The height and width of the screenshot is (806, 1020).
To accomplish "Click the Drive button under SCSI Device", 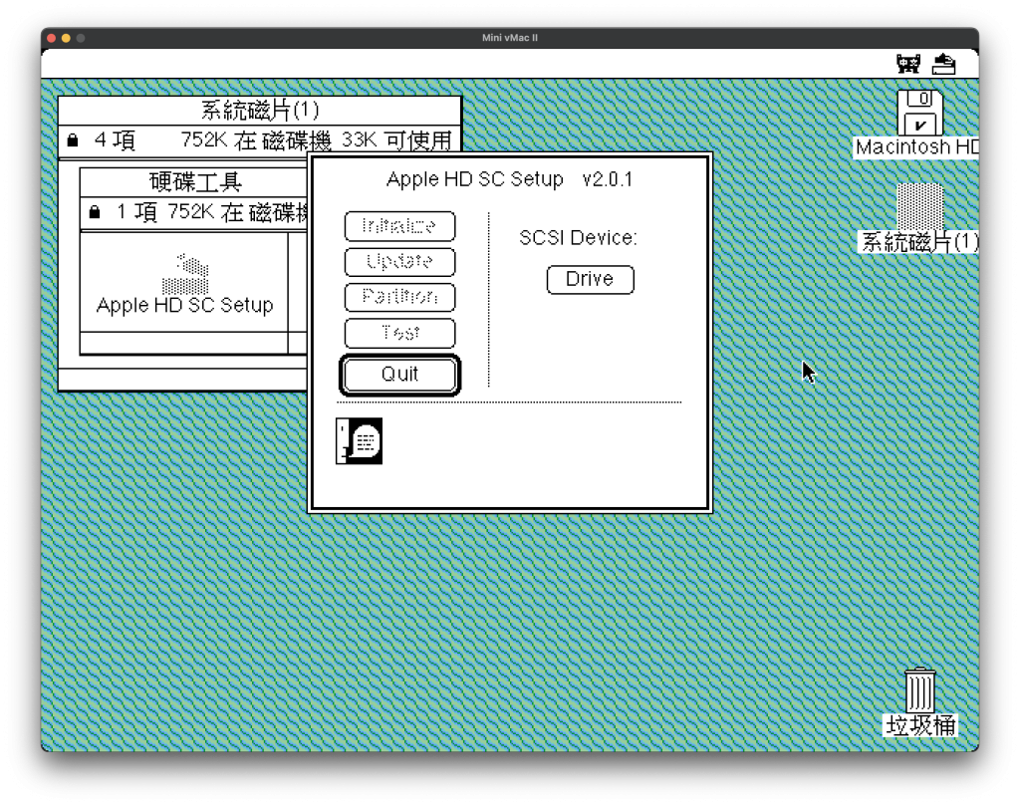I will click(x=590, y=279).
